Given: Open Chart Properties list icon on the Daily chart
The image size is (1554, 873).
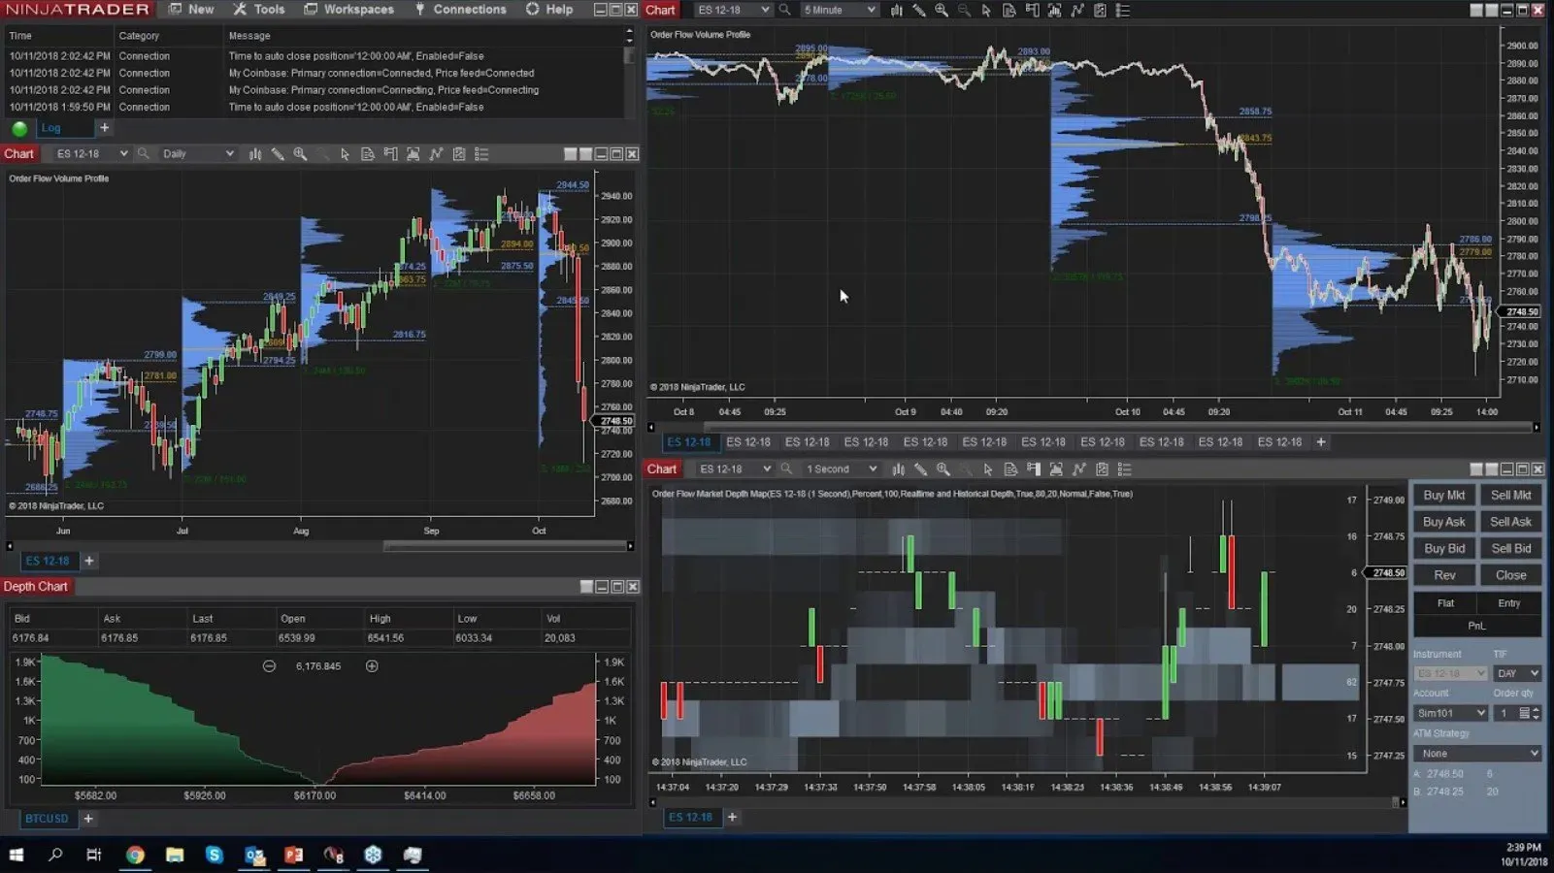Looking at the screenshot, I should point(480,153).
